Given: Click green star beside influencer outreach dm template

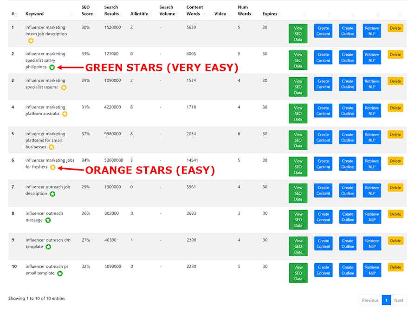Looking at the screenshot, I should coord(48,247).
